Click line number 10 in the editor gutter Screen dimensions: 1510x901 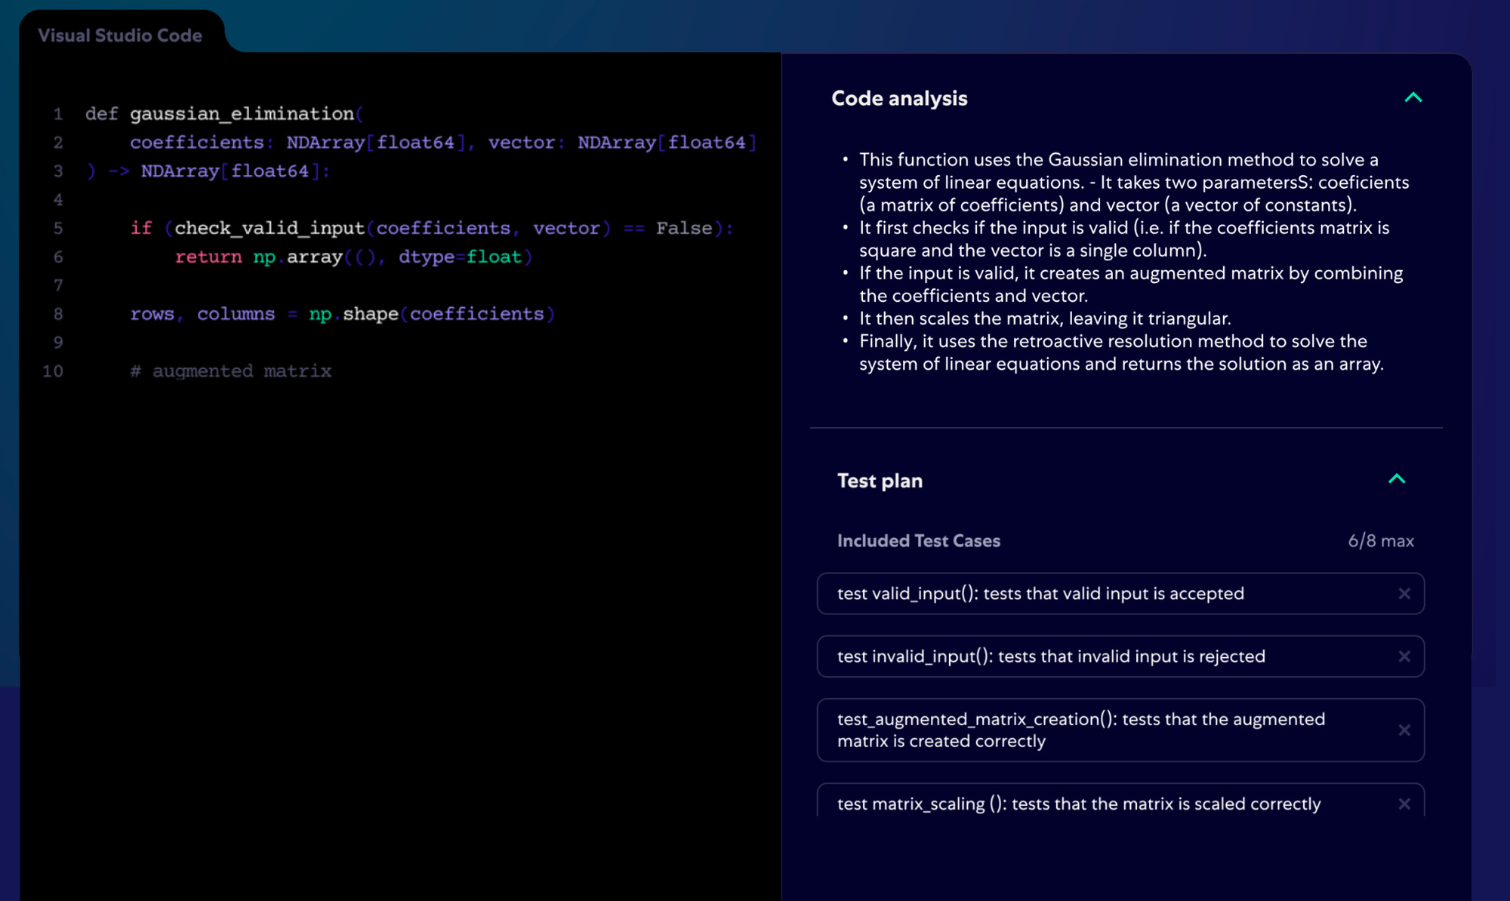[x=53, y=371]
